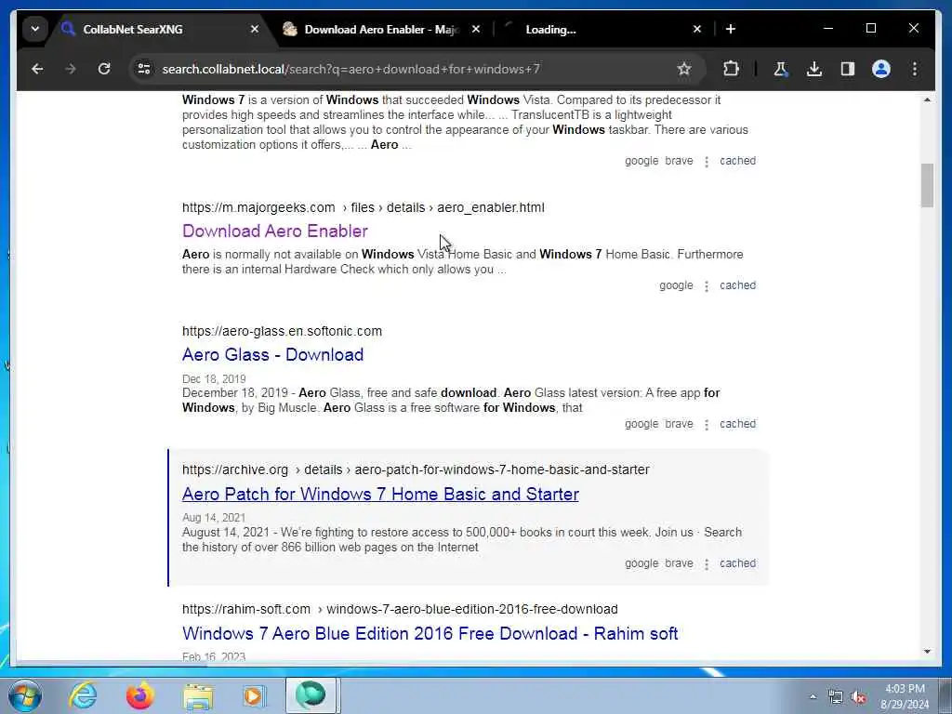Viewport: 952px width, 714px height.
Task: Toggle the browser side panel
Action: [x=848, y=69]
